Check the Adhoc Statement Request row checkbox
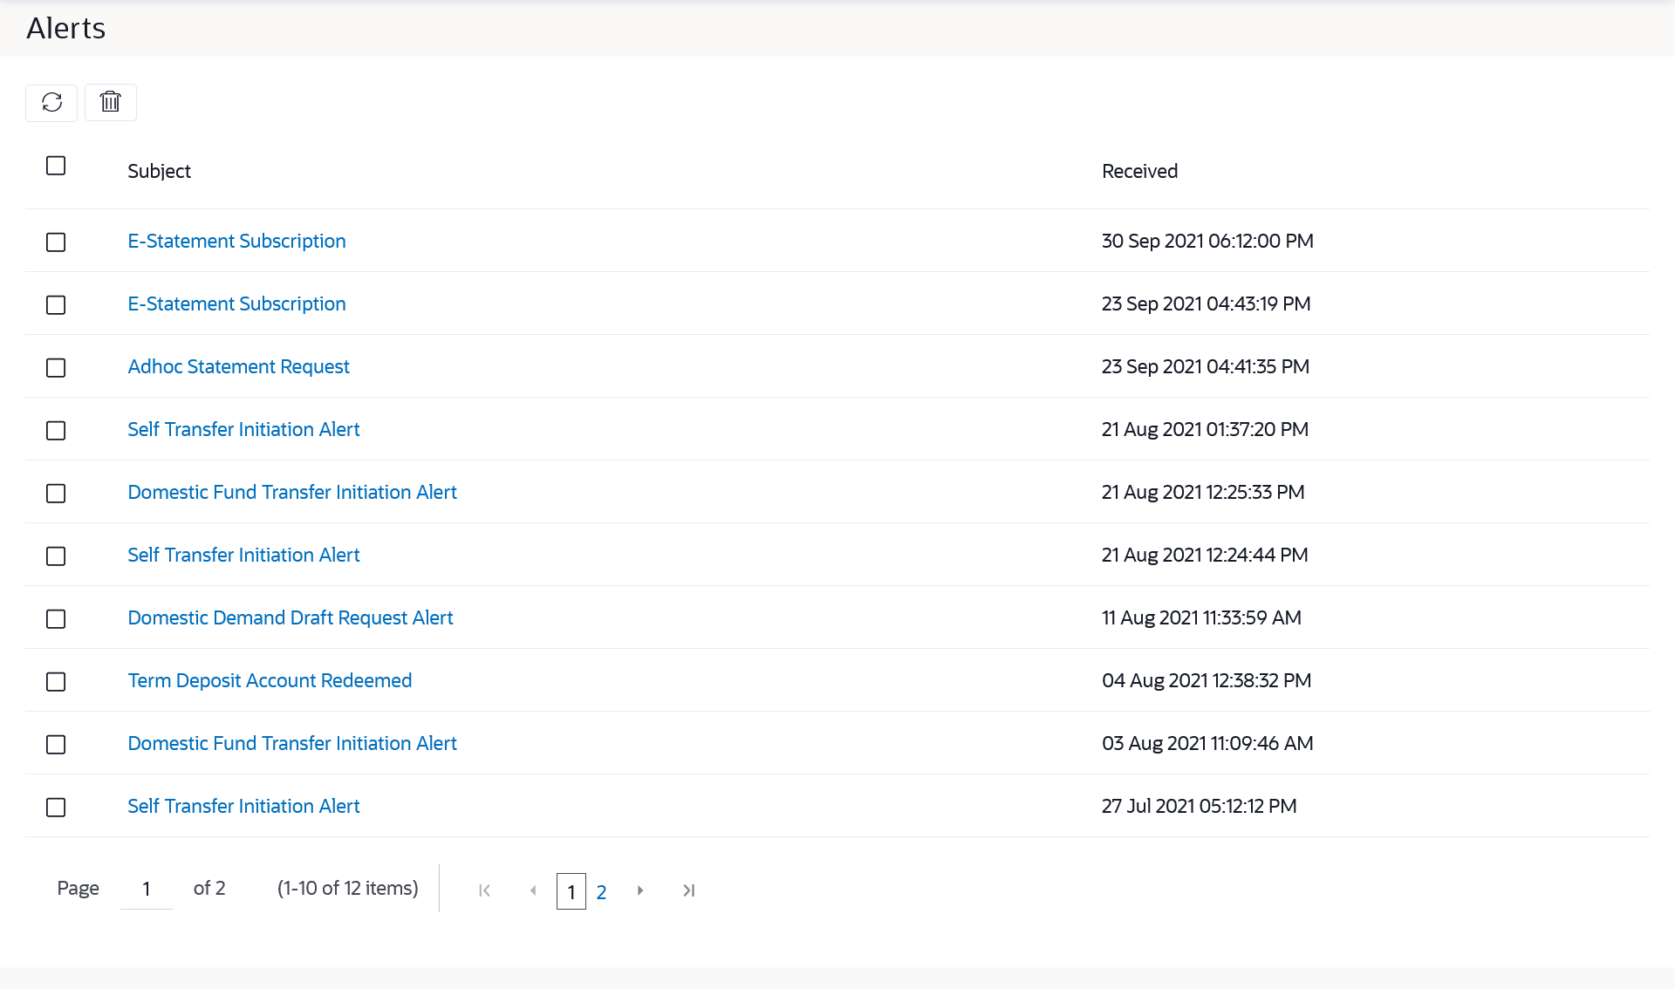The height and width of the screenshot is (989, 1675). [56, 368]
